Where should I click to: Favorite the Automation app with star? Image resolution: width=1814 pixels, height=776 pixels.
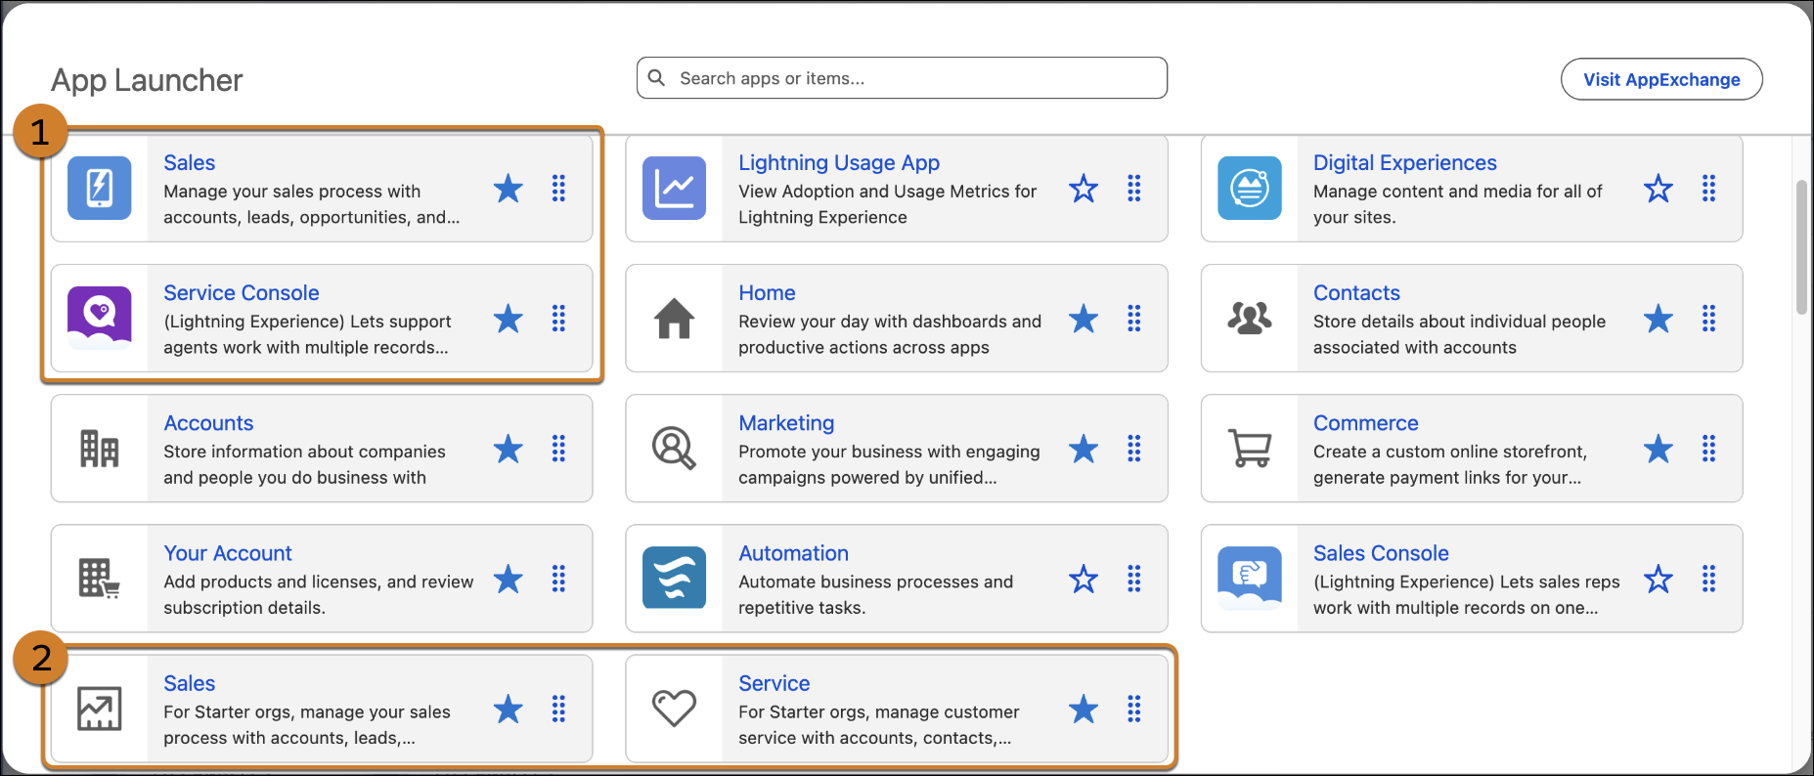pyautogui.click(x=1083, y=579)
